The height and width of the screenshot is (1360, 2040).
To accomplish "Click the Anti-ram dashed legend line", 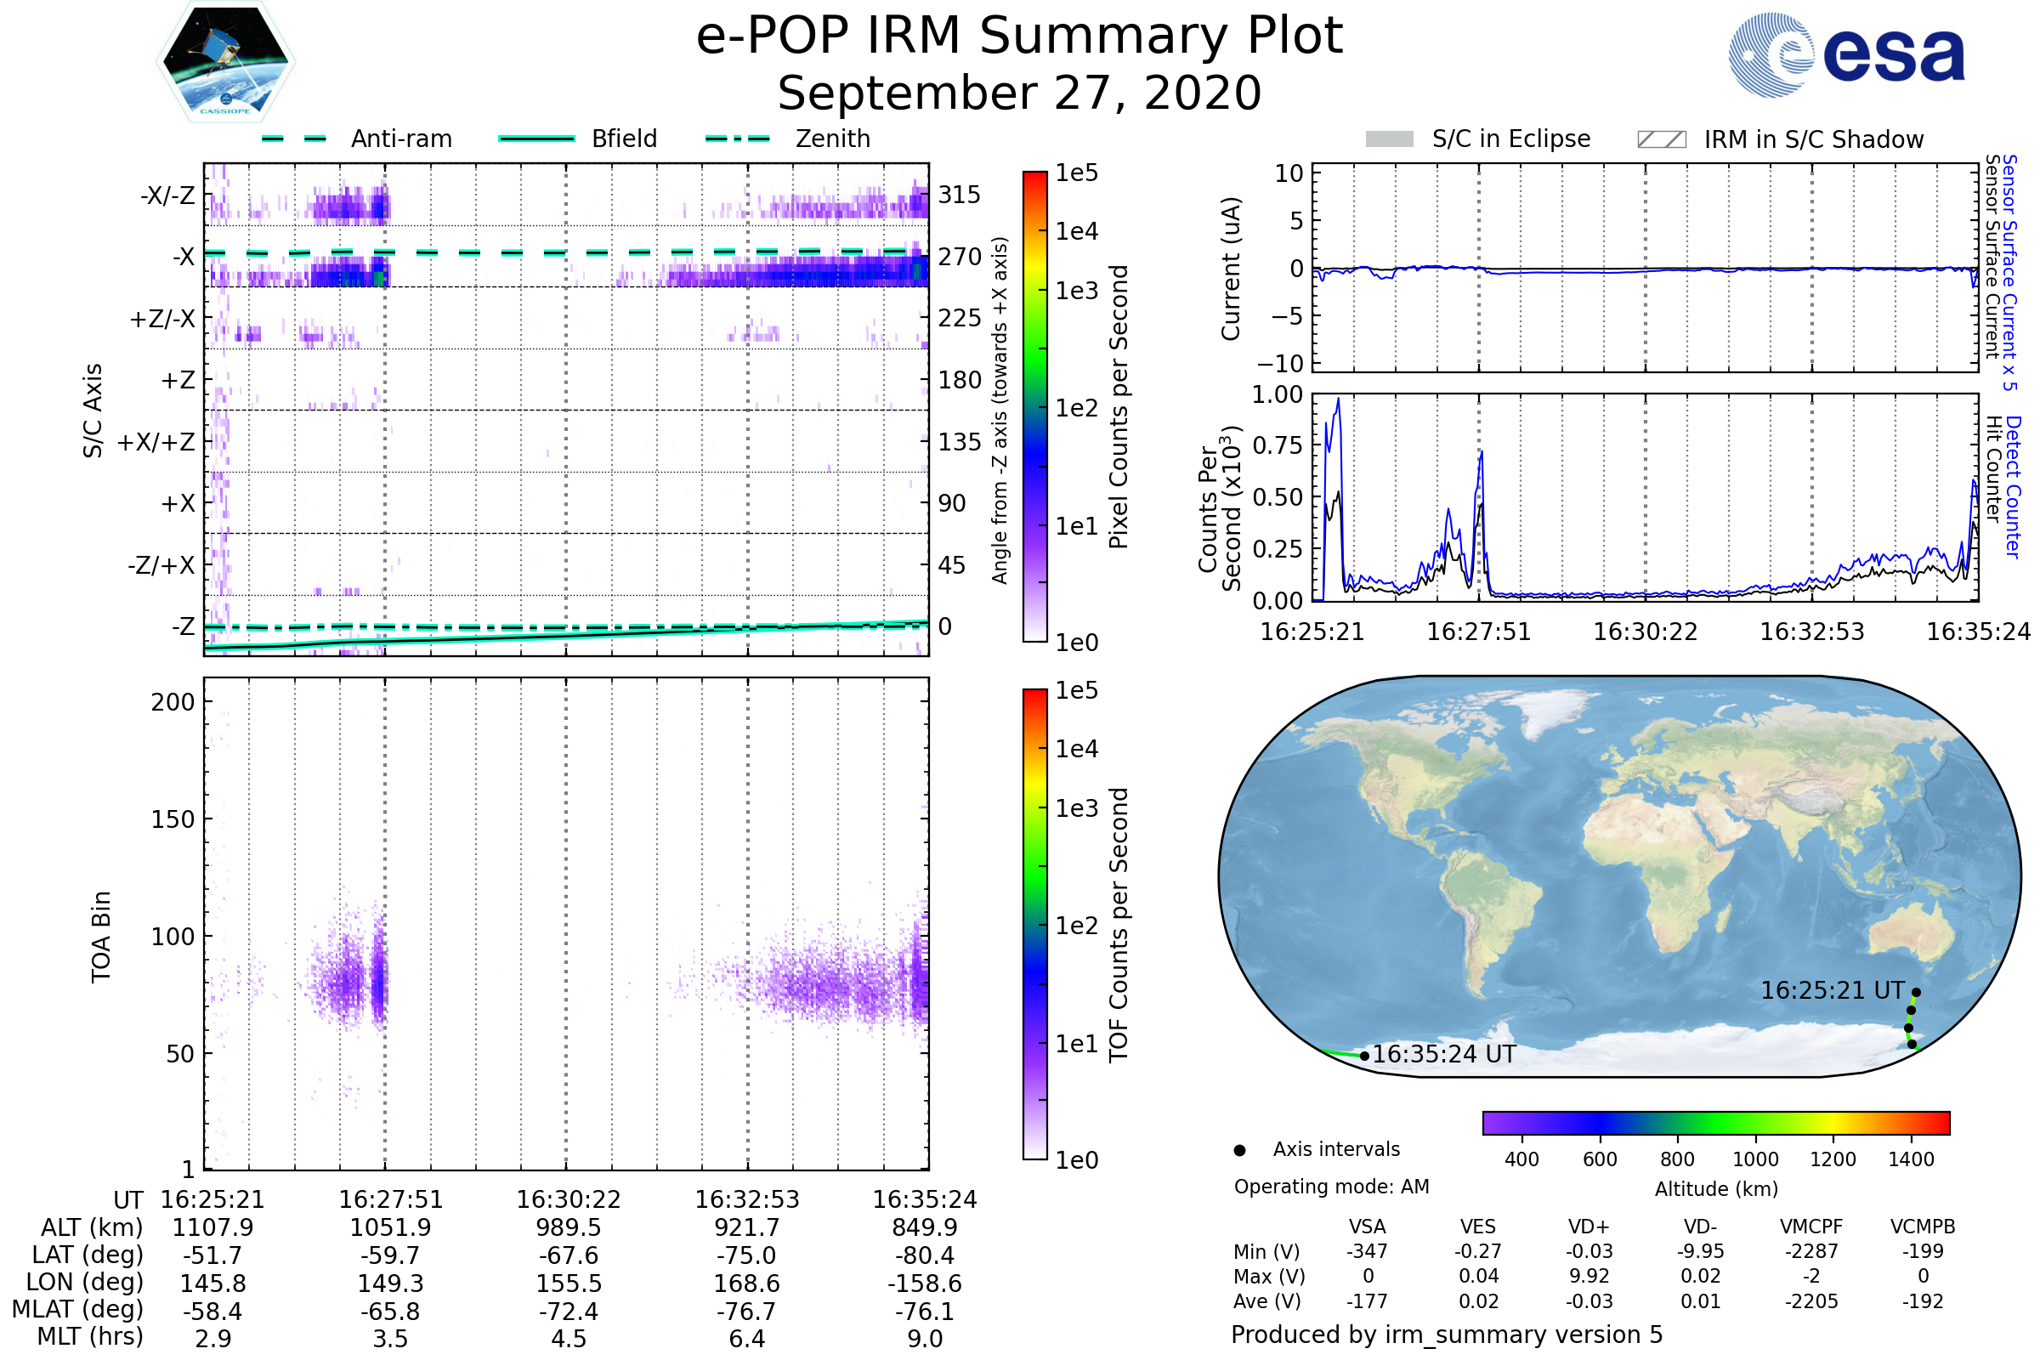I will tap(295, 139).
